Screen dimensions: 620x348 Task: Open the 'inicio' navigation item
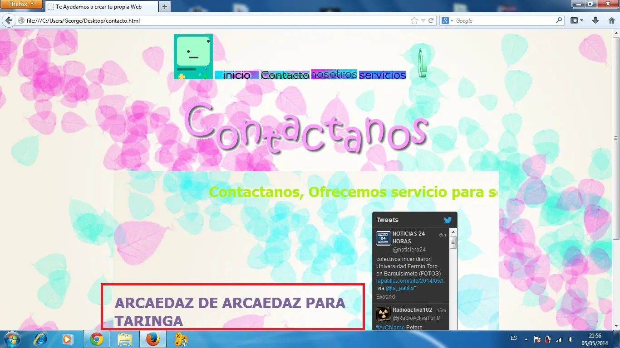pos(236,75)
